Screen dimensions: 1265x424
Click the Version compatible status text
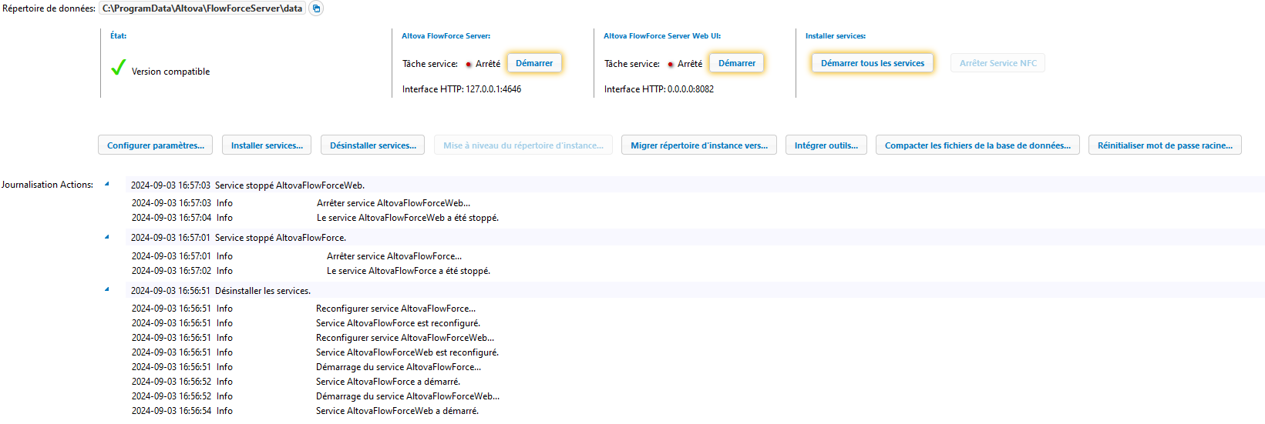point(170,72)
